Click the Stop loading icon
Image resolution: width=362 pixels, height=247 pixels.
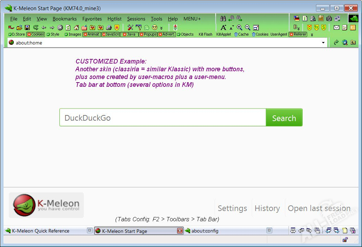point(60,28)
